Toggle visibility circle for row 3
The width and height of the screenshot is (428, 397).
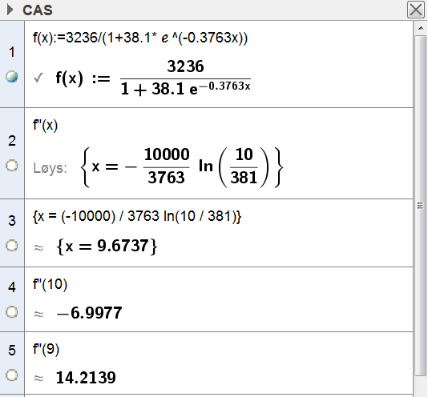tap(12, 246)
